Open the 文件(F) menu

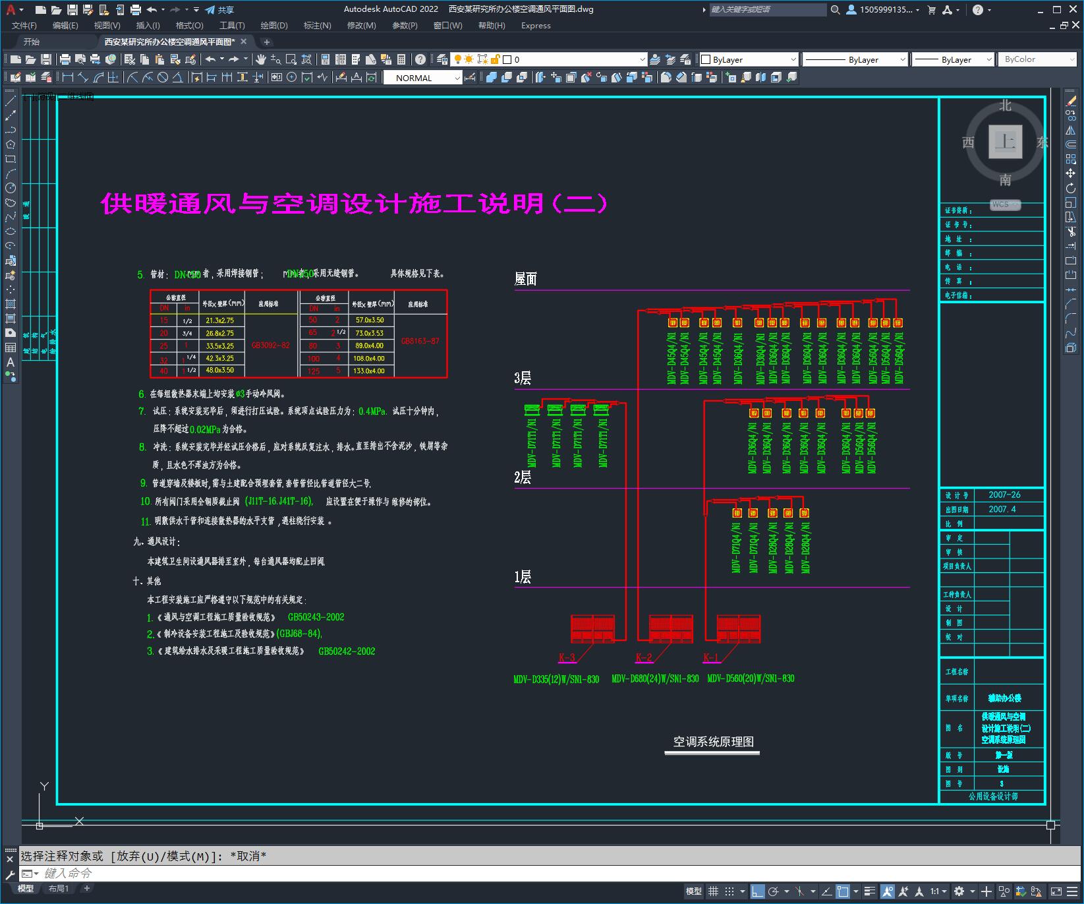coord(24,26)
